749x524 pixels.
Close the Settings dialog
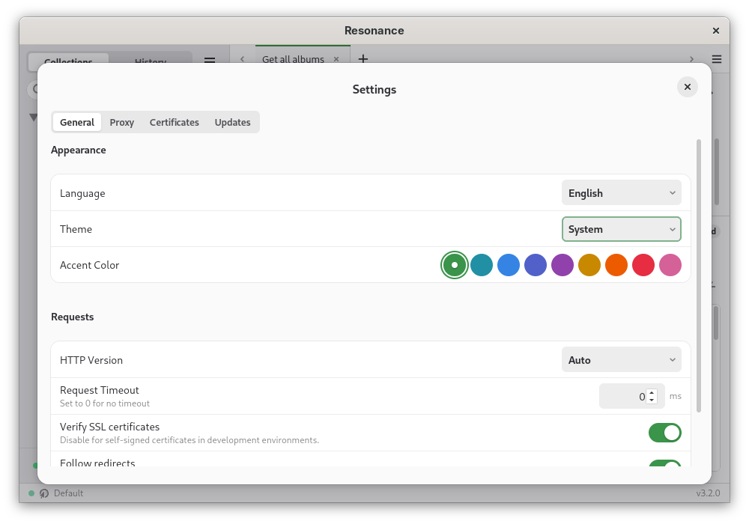click(x=687, y=87)
